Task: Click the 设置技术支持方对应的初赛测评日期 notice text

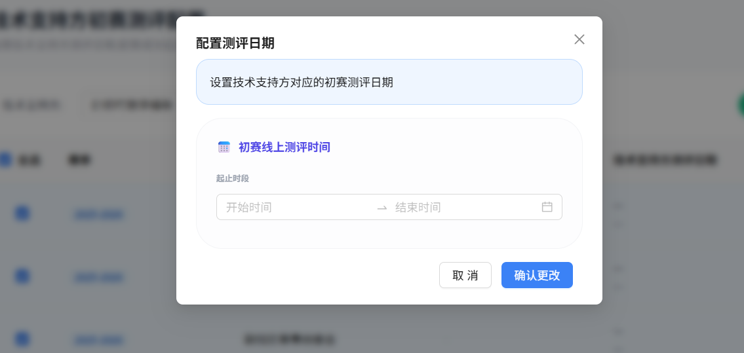Action: pyautogui.click(x=302, y=82)
